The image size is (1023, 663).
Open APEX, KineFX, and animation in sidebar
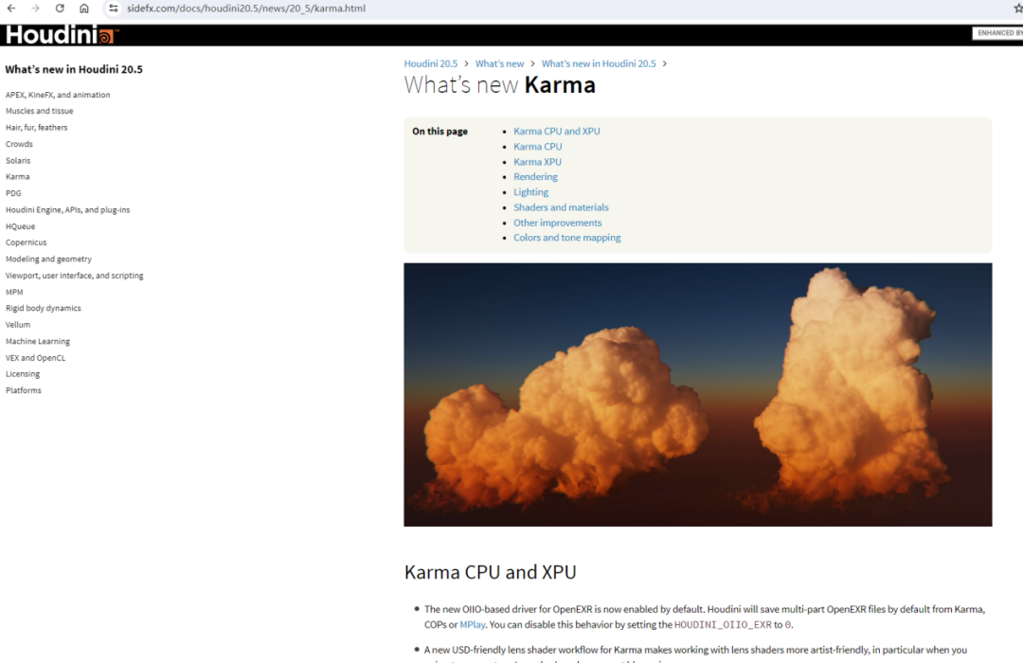(x=58, y=95)
